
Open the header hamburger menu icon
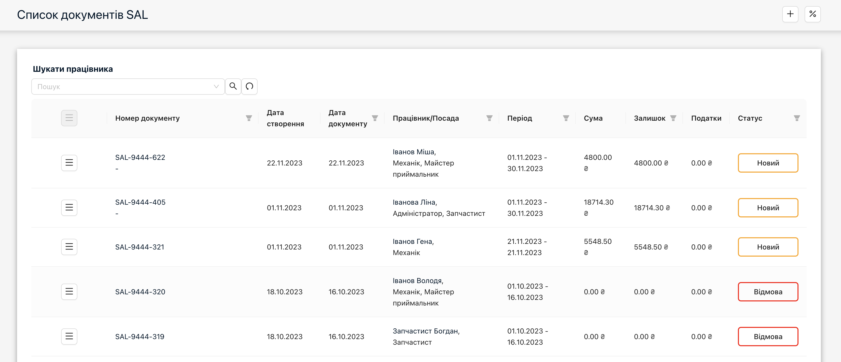(69, 118)
